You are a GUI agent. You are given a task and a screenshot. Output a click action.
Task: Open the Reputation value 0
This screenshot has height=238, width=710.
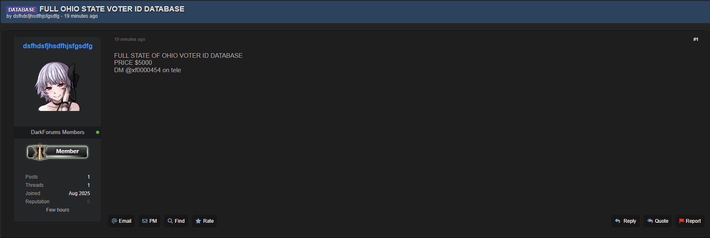coord(89,202)
